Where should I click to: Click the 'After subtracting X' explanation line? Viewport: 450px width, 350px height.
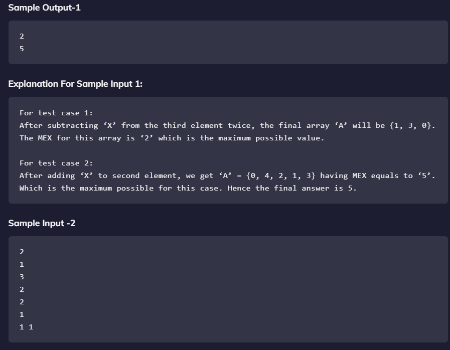tap(227, 126)
